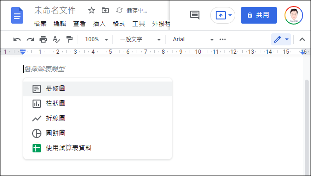Open the 工具 menu
The height and width of the screenshot is (176, 311).
(x=139, y=24)
